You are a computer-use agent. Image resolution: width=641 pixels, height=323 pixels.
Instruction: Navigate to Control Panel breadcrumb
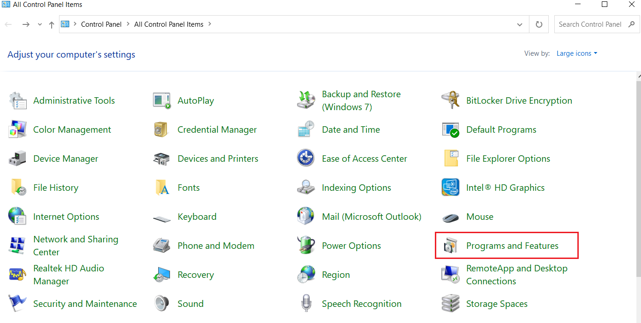pyautogui.click(x=101, y=24)
